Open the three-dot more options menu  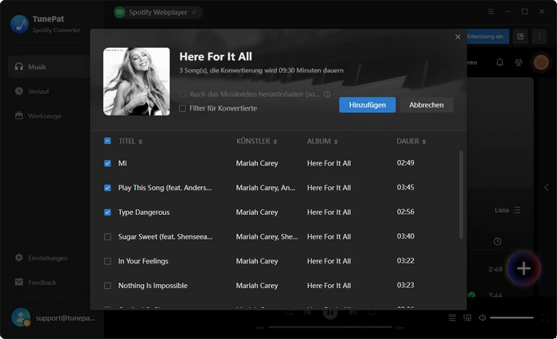539,37
